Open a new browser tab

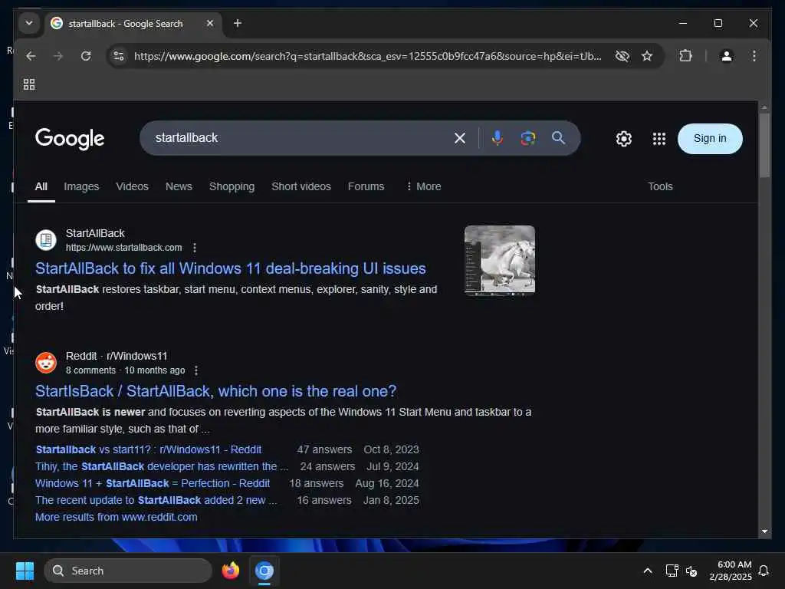click(238, 23)
